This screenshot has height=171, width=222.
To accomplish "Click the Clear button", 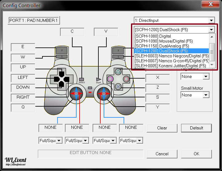I will 162,128.
